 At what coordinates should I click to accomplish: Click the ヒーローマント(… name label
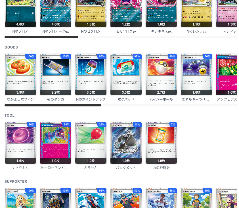point(55,168)
